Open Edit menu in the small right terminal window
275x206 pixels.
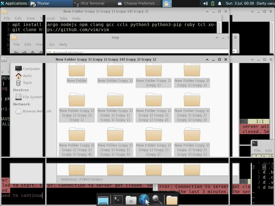(269, 150)
